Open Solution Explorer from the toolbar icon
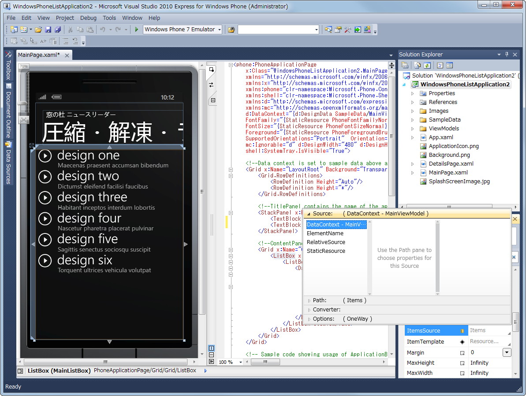Viewport: 526px width, 396px height. [328, 30]
